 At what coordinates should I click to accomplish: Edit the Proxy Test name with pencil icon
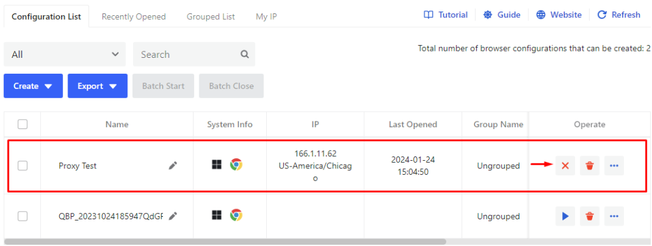(x=173, y=165)
